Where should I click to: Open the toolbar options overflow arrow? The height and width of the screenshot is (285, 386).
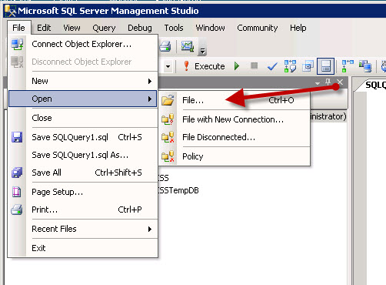tap(202, 48)
